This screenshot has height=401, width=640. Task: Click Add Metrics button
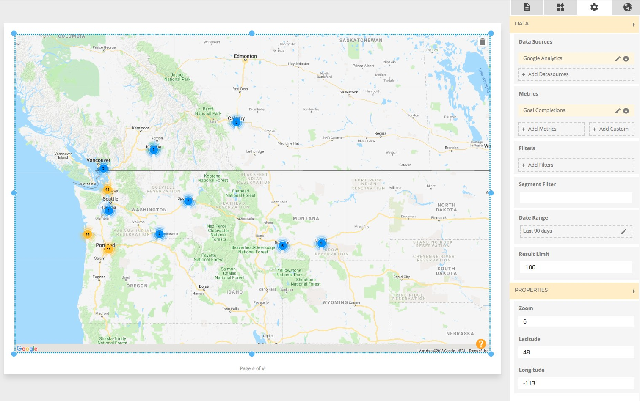click(x=551, y=129)
